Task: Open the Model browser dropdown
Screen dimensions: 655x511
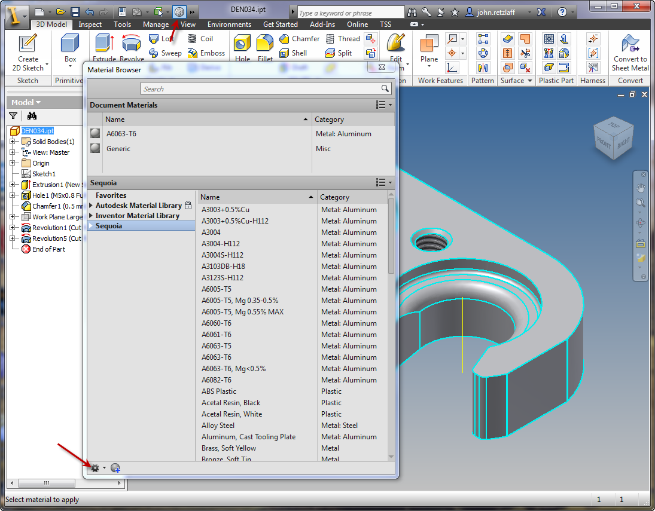Action: pos(26,102)
